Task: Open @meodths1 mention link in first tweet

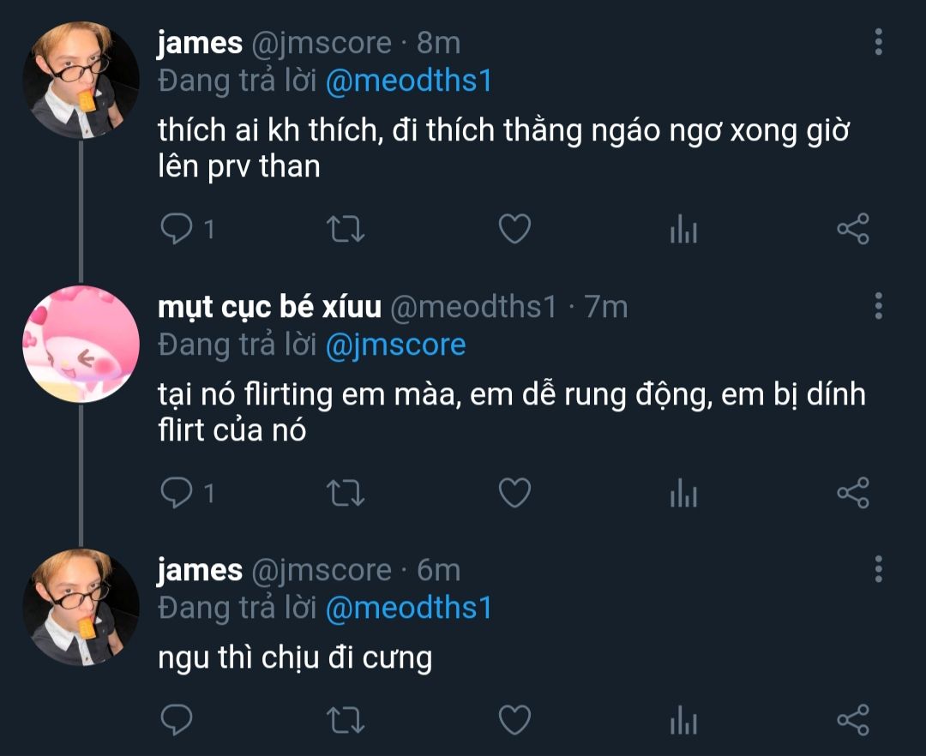Action: (409, 81)
